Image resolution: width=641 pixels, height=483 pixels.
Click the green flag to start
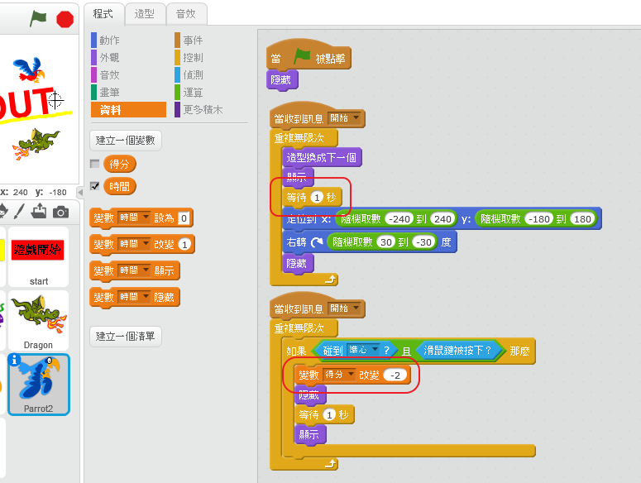[x=38, y=18]
